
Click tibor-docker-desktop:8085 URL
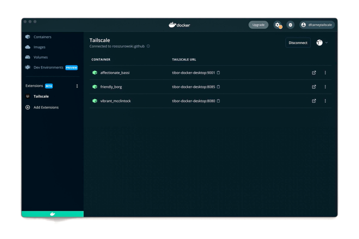tap(194, 87)
